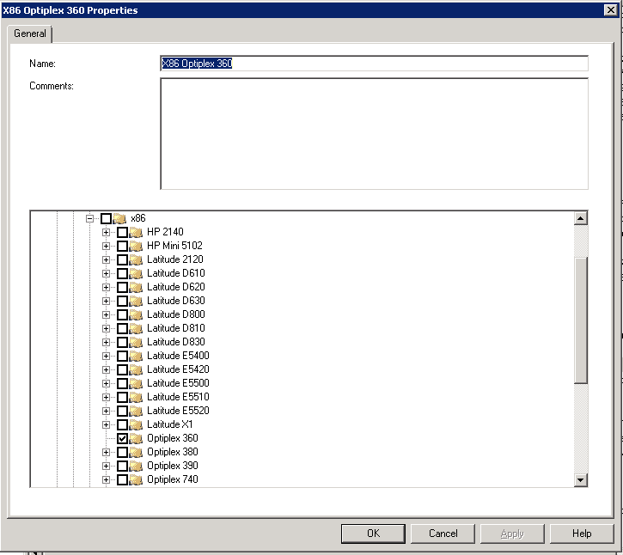The height and width of the screenshot is (555, 623).
Task: Select the Latitude X1 checkbox
Action: (x=122, y=424)
